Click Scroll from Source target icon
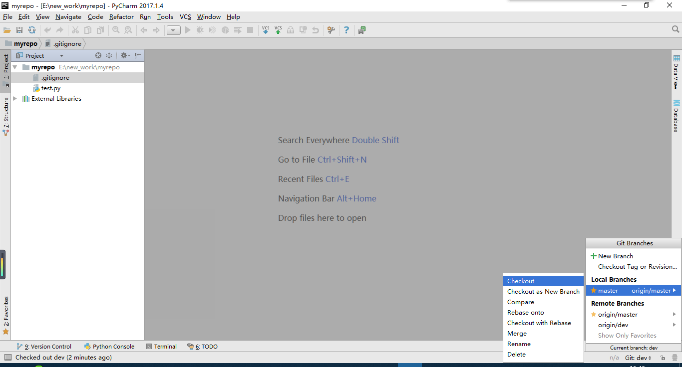The image size is (682, 367). click(98, 55)
